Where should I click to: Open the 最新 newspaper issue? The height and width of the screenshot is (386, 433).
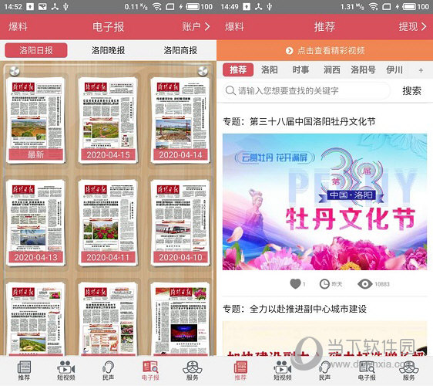(x=36, y=120)
